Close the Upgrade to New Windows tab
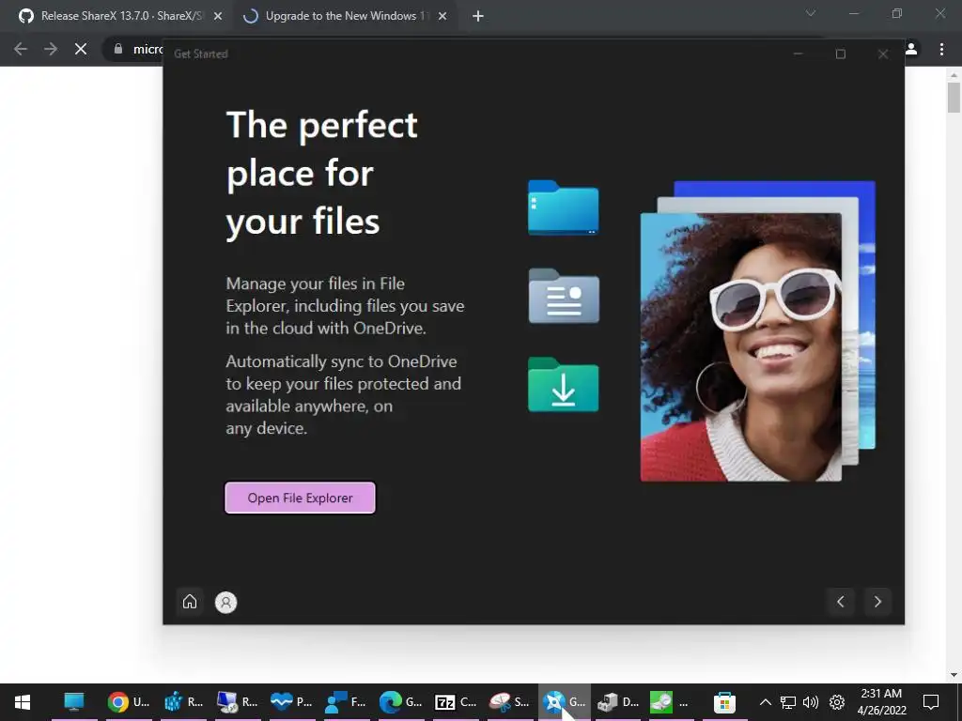The image size is (962, 721). coord(442,17)
